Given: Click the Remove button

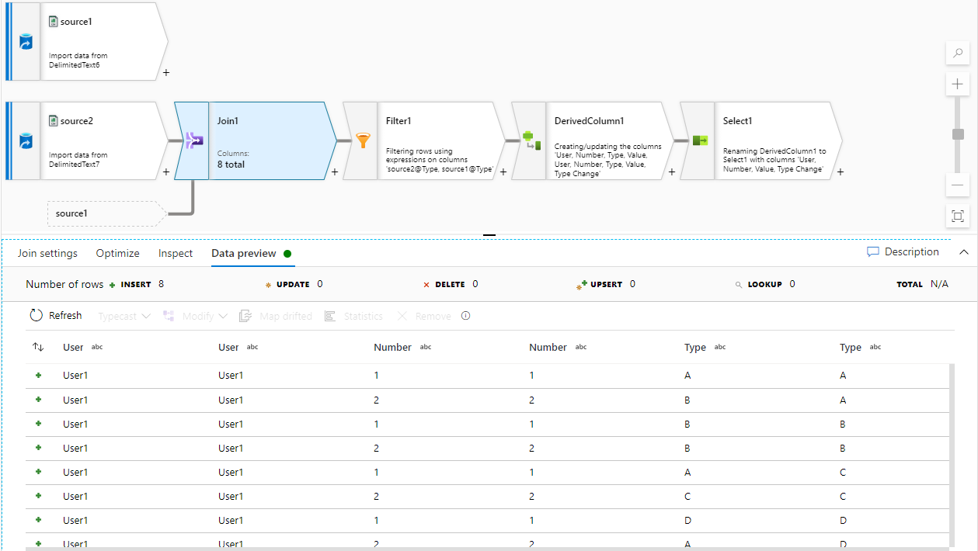Looking at the screenshot, I should tap(424, 316).
